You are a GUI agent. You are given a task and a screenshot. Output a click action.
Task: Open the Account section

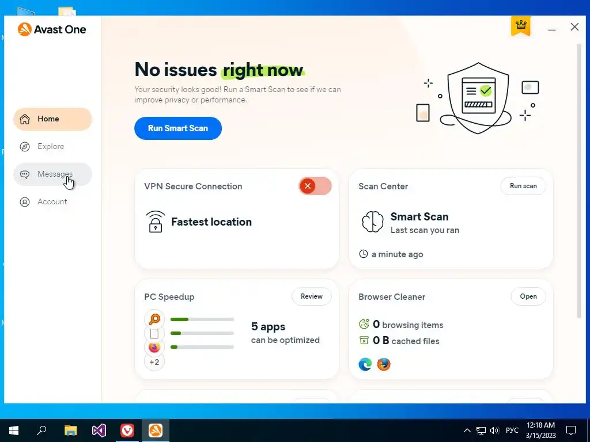pyautogui.click(x=52, y=202)
